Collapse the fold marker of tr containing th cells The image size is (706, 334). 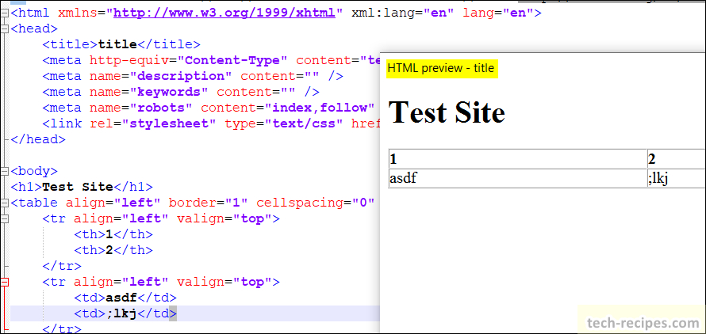pos(5,219)
